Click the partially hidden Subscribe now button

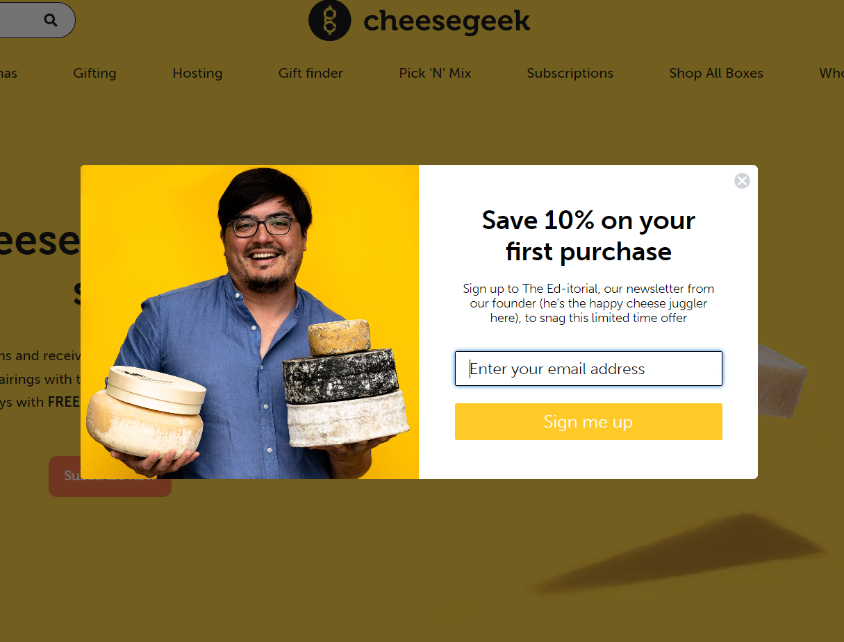pyautogui.click(x=110, y=476)
